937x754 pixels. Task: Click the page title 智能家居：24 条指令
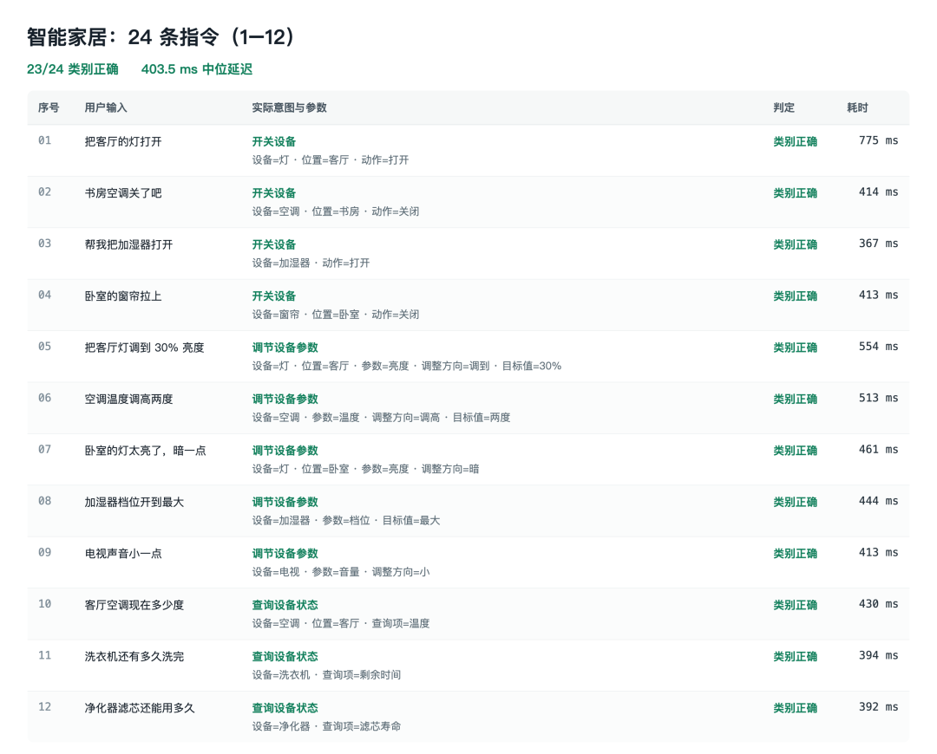(161, 37)
